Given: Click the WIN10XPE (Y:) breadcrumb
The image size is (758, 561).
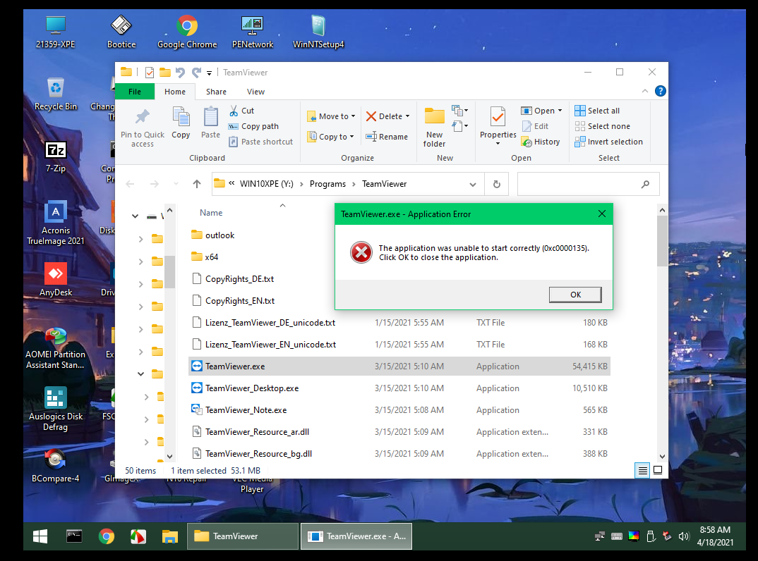Looking at the screenshot, I should tap(266, 184).
